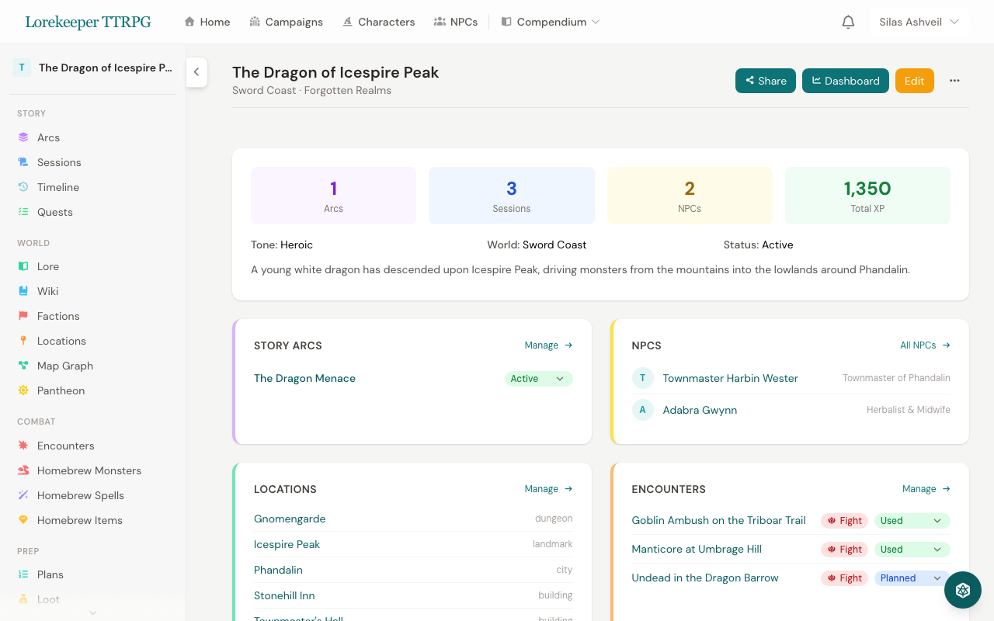Open the ellipsis more-options menu
Image resolution: width=994 pixels, height=621 pixels.
point(954,80)
